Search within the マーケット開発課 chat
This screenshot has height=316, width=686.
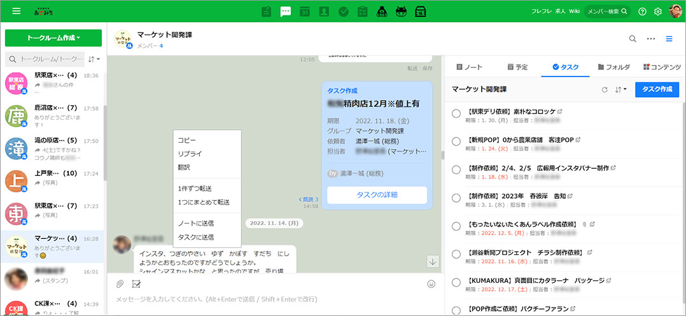click(633, 39)
